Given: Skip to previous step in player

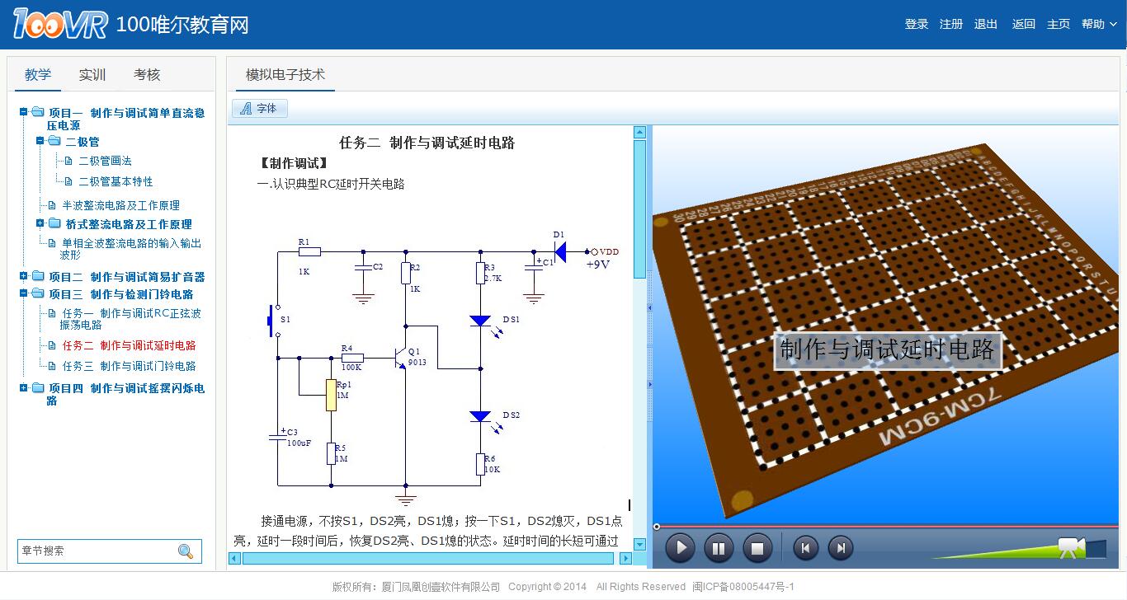Looking at the screenshot, I should 805,548.
